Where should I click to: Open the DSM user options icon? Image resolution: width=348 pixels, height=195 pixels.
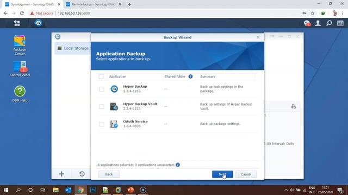tap(318, 23)
